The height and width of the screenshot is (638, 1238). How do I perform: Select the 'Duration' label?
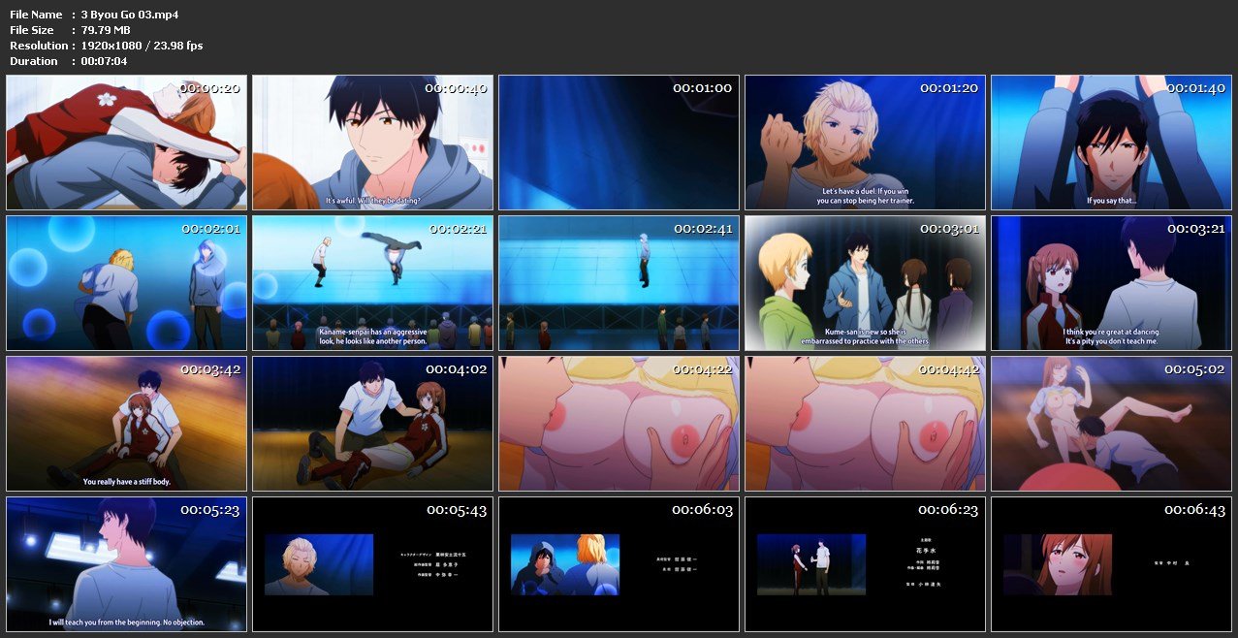click(x=34, y=61)
